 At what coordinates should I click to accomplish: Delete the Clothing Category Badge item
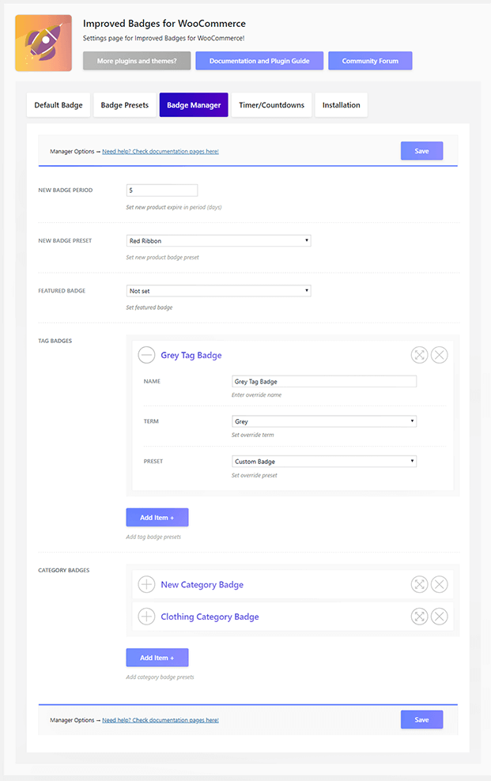tap(440, 617)
